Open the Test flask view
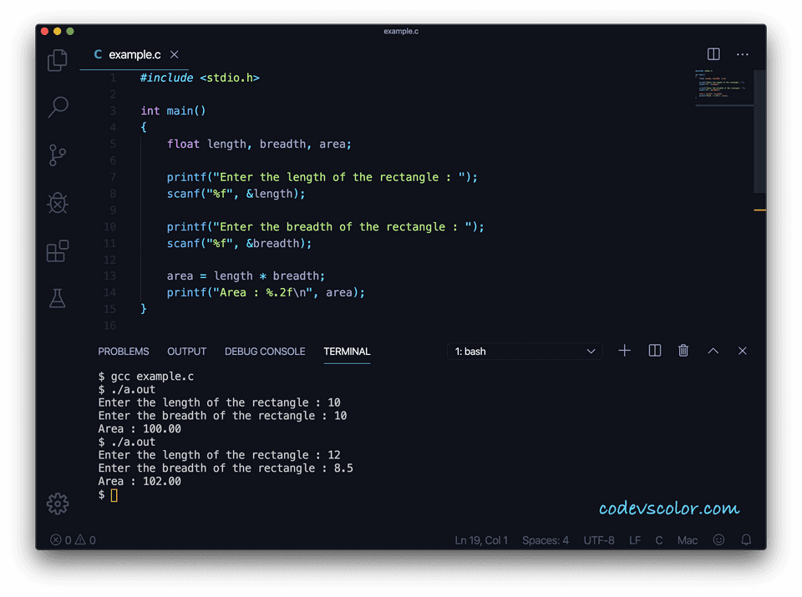Image resolution: width=802 pixels, height=597 pixels. point(58,298)
